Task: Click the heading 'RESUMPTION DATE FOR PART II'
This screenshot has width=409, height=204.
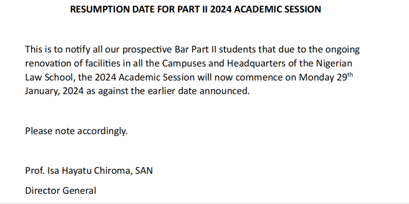Action: [x=139, y=9]
